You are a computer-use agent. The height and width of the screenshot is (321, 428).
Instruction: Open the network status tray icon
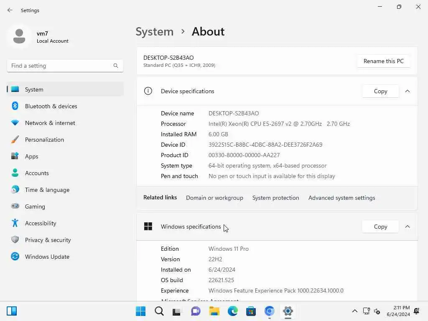pyautogui.click(x=366, y=311)
